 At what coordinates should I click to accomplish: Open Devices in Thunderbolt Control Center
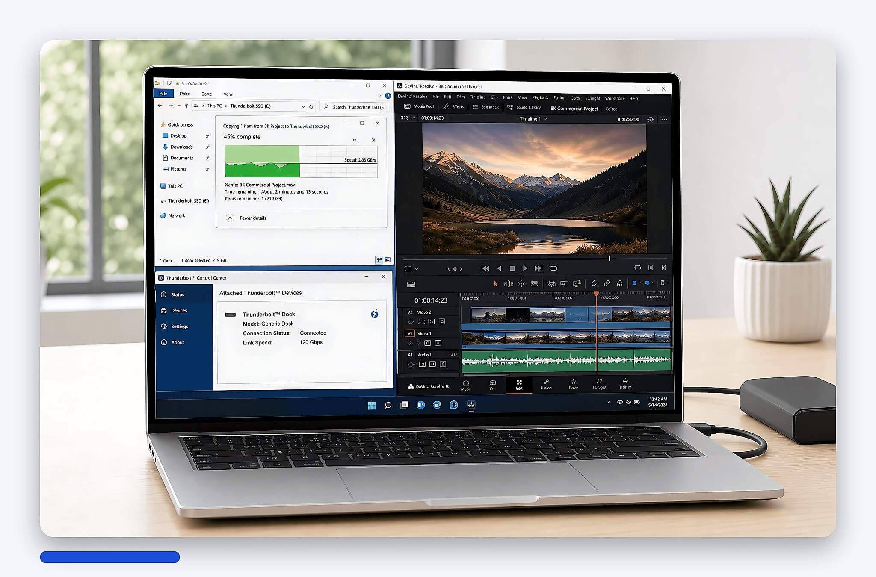(x=174, y=311)
